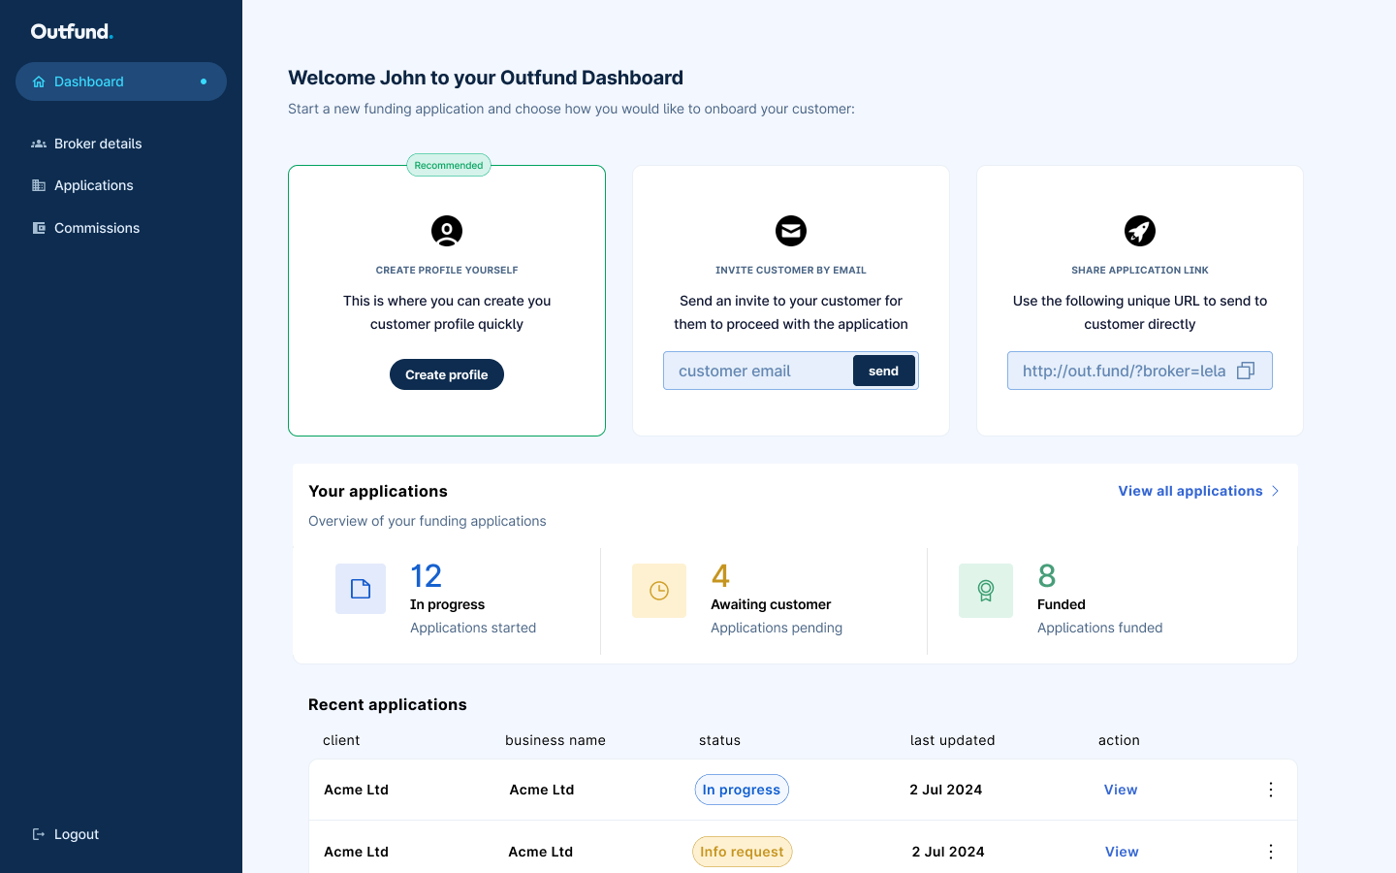This screenshot has height=873, width=1396.
Task: Click the 'SHARE APPLICATION LINK' heading
Action: coord(1140,270)
